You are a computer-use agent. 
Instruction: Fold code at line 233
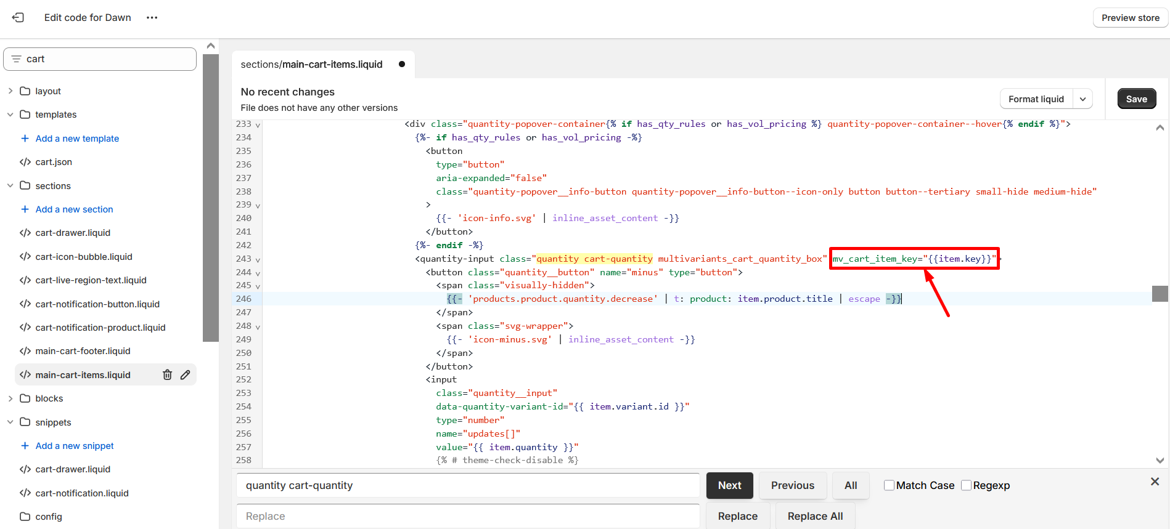(258, 125)
